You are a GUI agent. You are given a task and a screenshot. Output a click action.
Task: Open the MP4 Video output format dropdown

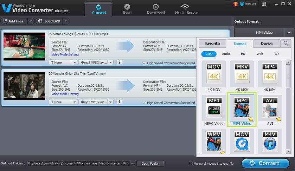(x=289, y=33)
